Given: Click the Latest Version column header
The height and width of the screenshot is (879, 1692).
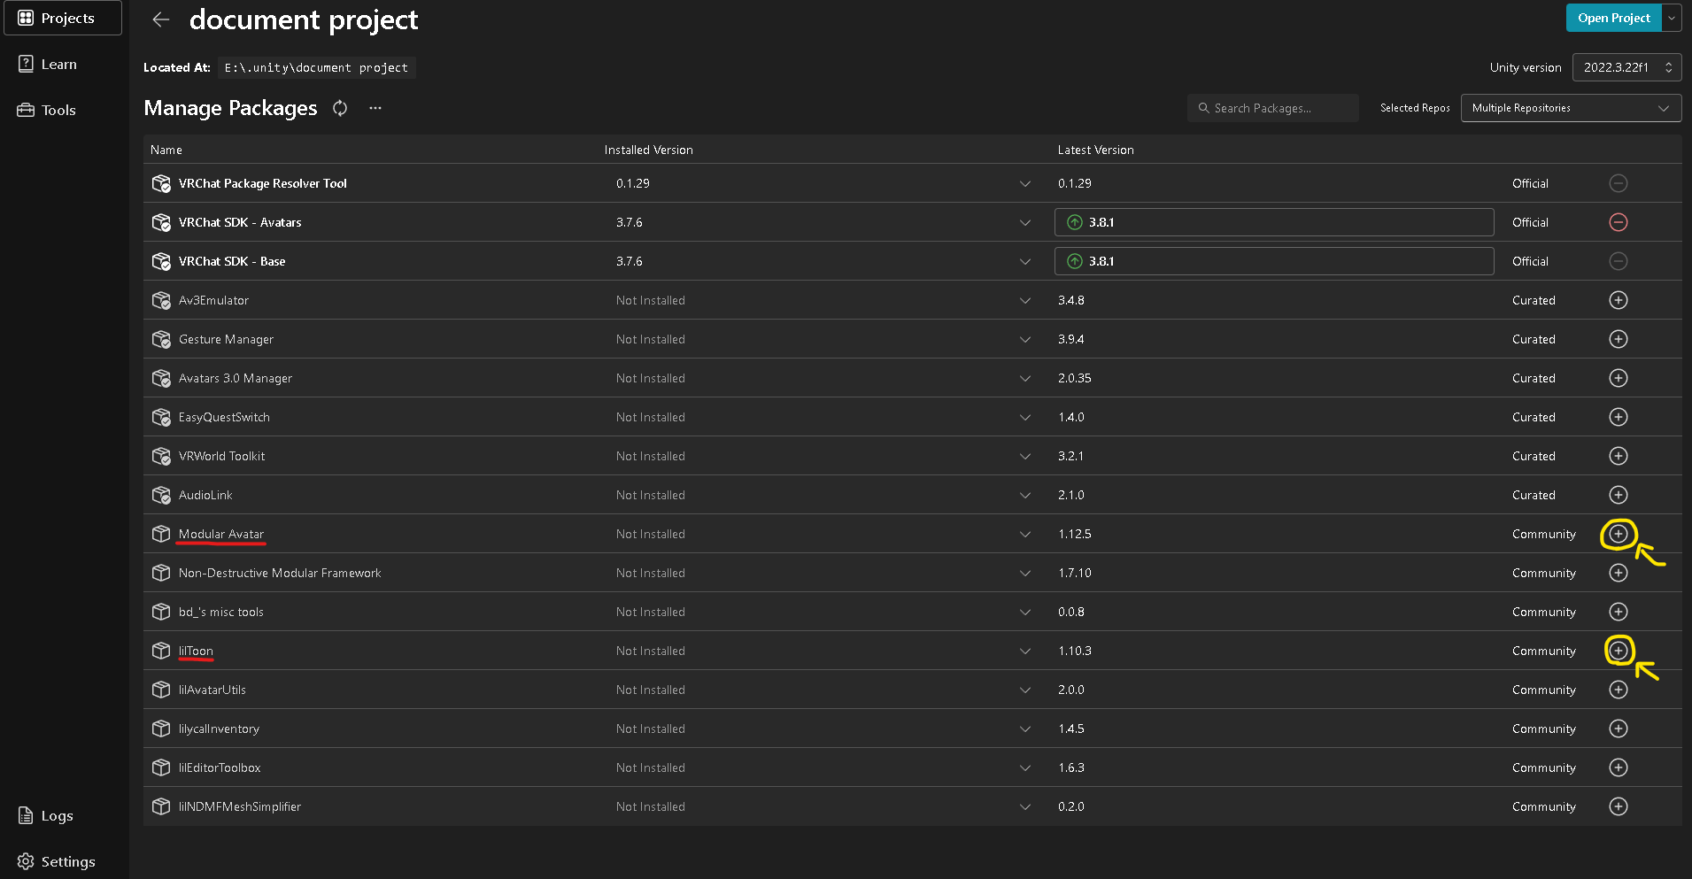Looking at the screenshot, I should pos(1096,150).
